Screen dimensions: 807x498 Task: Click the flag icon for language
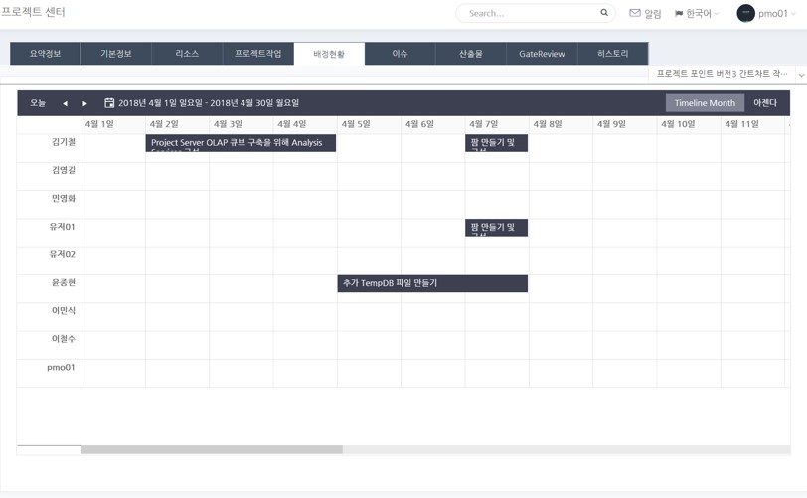coord(679,14)
